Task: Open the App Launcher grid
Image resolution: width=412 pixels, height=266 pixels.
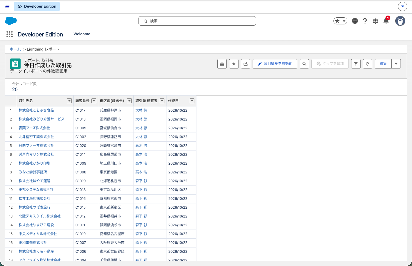Action: [9, 34]
